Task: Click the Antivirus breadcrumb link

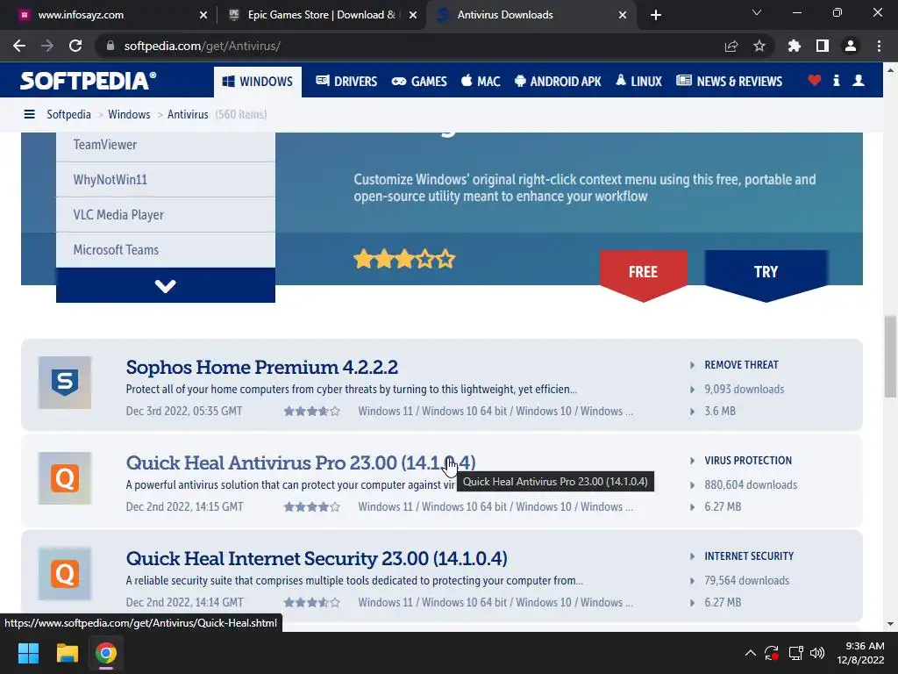Action: pos(188,115)
